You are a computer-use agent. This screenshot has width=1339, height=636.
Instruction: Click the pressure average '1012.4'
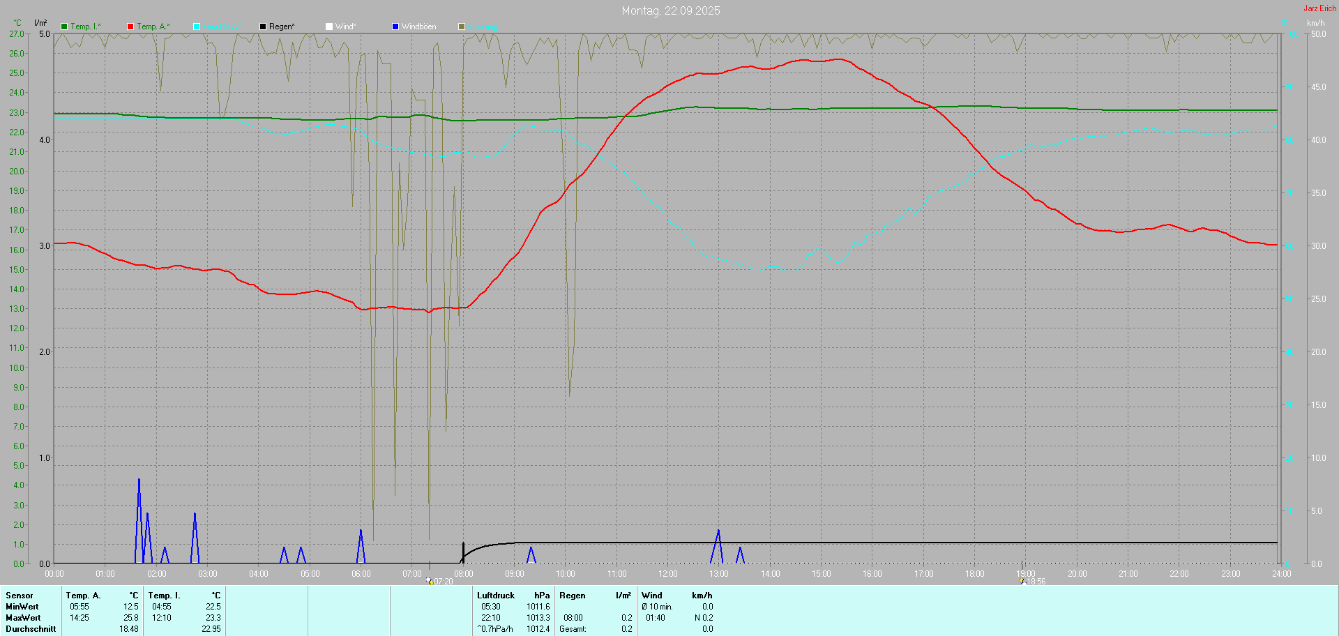click(x=538, y=629)
